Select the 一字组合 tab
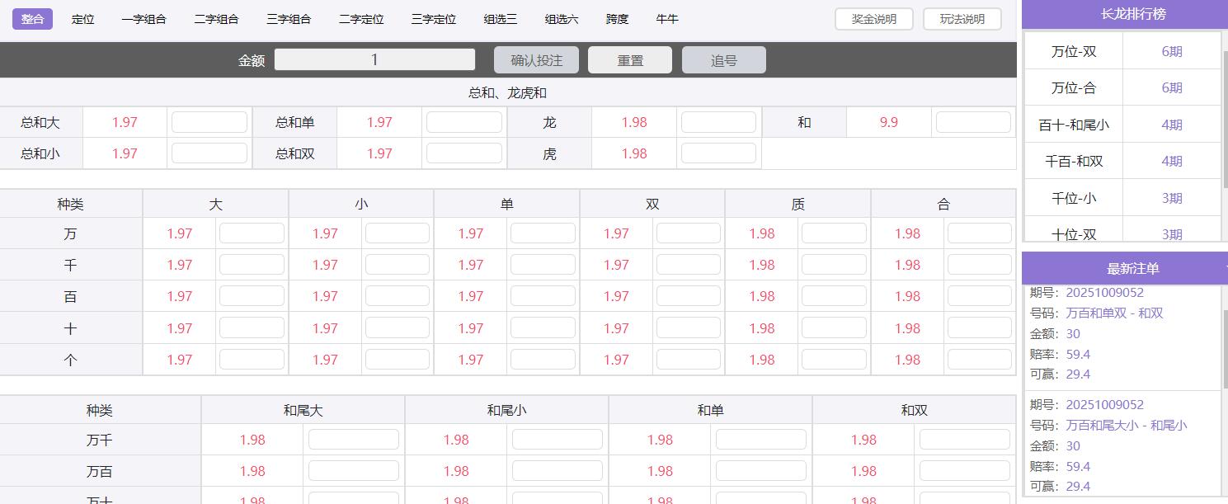1228x504 pixels. [144, 19]
